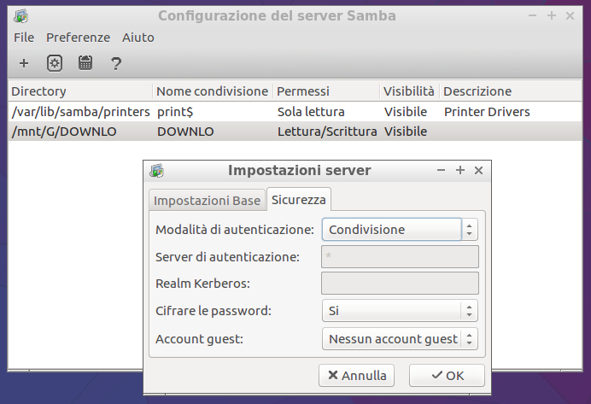Screen dimensions: 591x404
Task: Sort by Visibilità column header
Action: pyautogui.click(x=410, y=91)
